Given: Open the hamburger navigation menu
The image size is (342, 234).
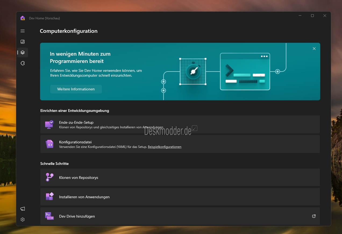Looking at the screenshot, I should pyautogui.click(x=23, y=31).
